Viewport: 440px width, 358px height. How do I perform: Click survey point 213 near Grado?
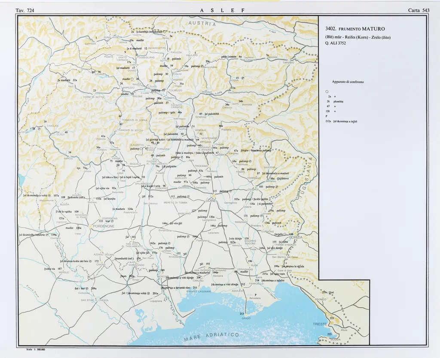(241, 314)
